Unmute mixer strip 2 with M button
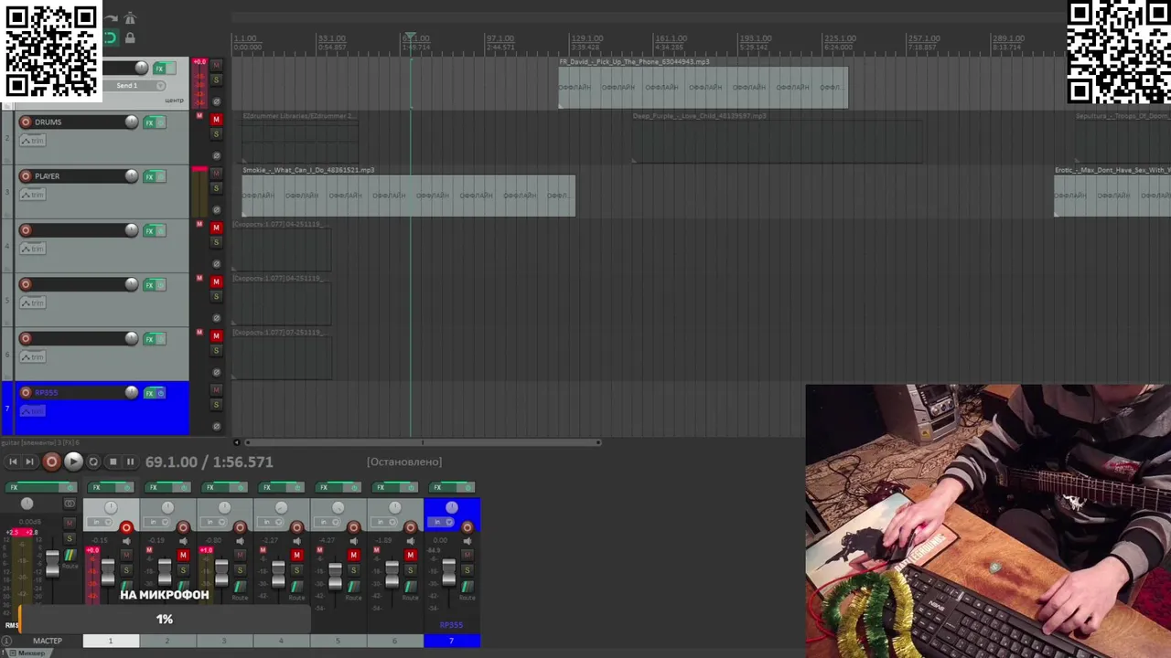 click(183, 556)
